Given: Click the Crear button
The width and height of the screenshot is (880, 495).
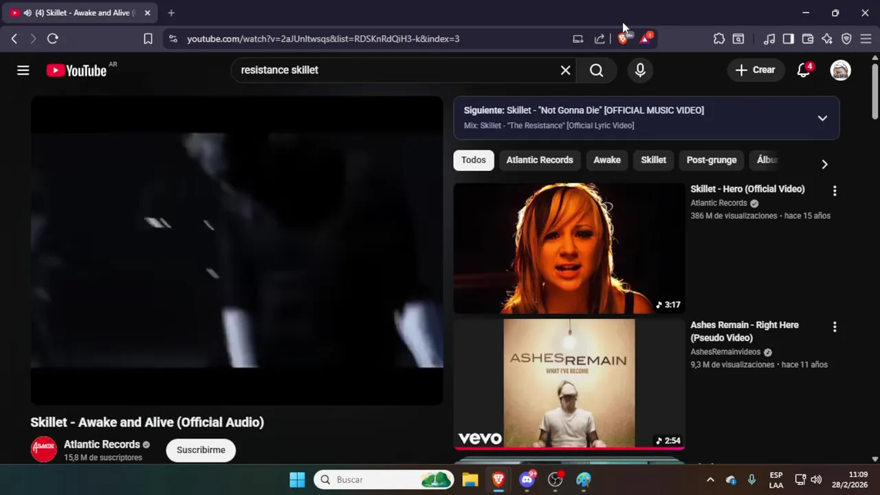Looking at the screenshot, I should (x=756, y=70).
